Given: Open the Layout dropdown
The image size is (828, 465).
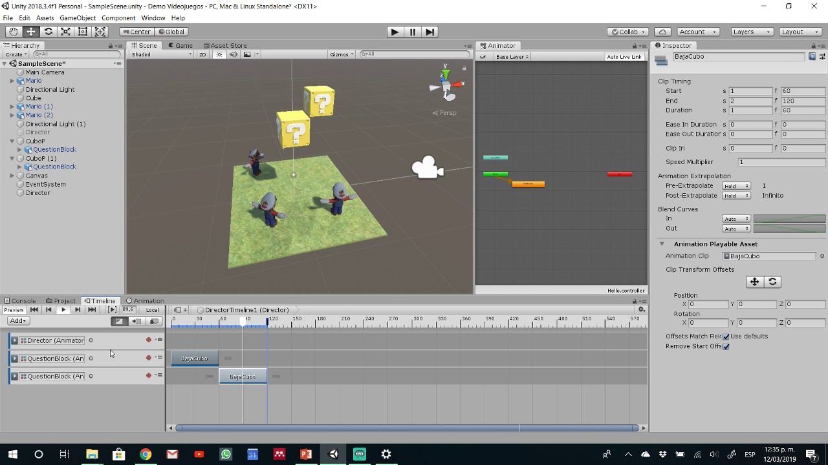Looking at the screenshot, I should click(799, 32).
